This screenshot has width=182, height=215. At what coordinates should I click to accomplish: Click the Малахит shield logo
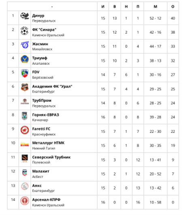[25, 173]
